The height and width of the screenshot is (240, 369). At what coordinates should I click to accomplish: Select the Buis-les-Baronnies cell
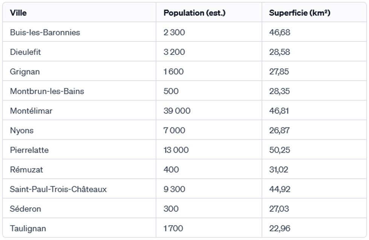(x=45, y=32)
